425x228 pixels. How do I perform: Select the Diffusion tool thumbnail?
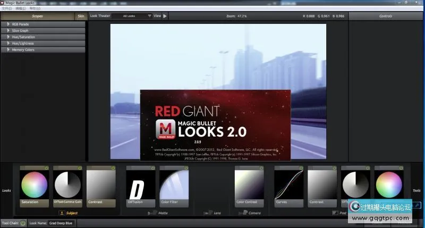click(140, 186)
